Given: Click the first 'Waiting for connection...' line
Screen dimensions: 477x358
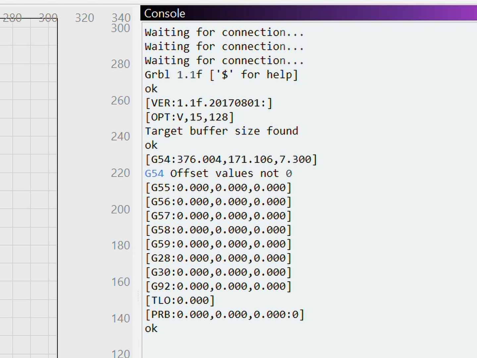Looking at the screenshot, I should [x=224, y=32].
